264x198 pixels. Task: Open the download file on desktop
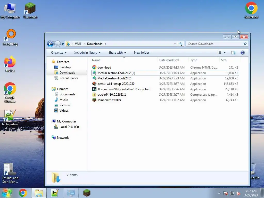(251, 10)
